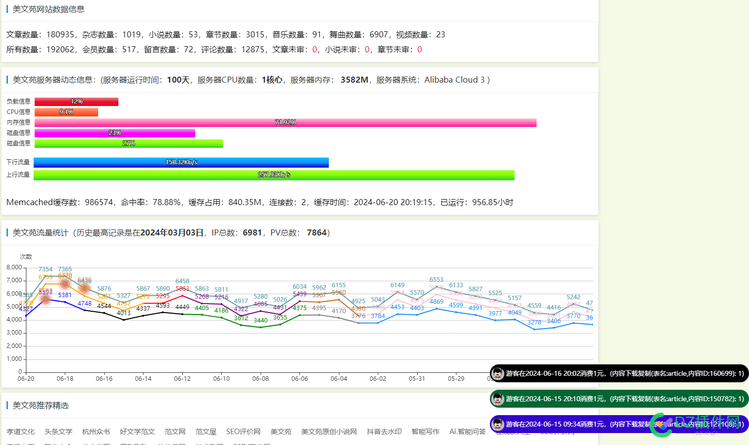The width and height of the screenshot is (749, 445).
Task: Open the green 06-15 20:10 purchase notification
Action: (x=619, y=399)
